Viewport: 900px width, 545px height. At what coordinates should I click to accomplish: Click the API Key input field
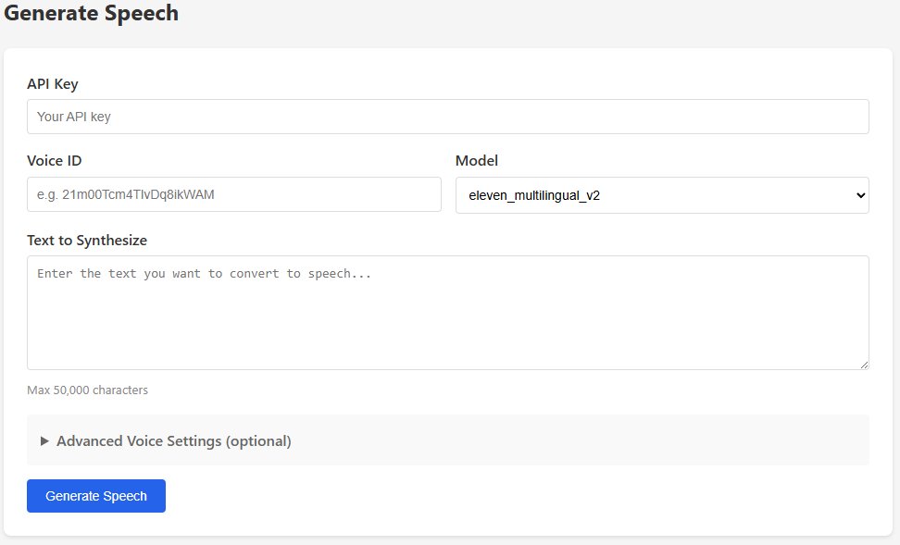[448, 117]
